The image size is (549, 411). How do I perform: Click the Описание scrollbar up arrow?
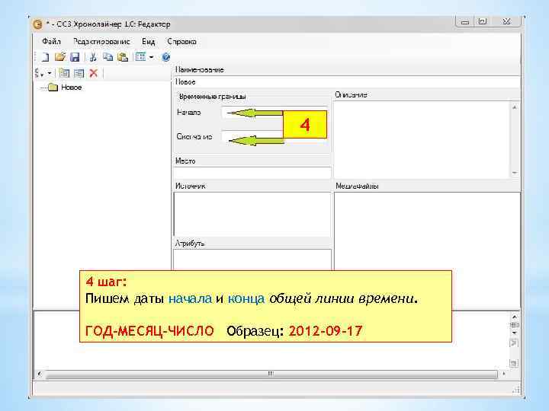point(515,107)
